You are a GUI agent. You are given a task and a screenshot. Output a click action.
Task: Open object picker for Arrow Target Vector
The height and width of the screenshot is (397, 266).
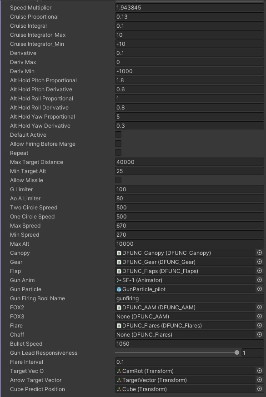tap(260, 380)
